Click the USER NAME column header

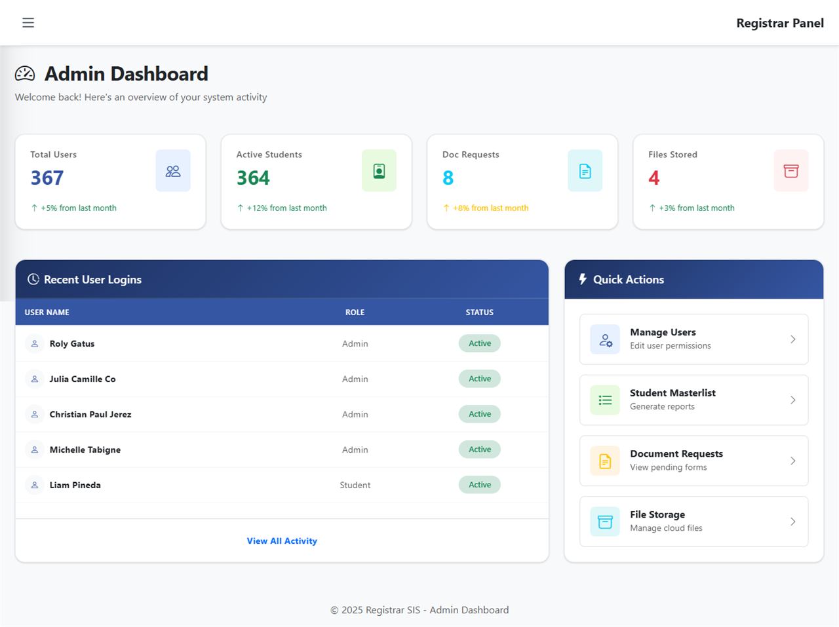(x=47, y=313)
